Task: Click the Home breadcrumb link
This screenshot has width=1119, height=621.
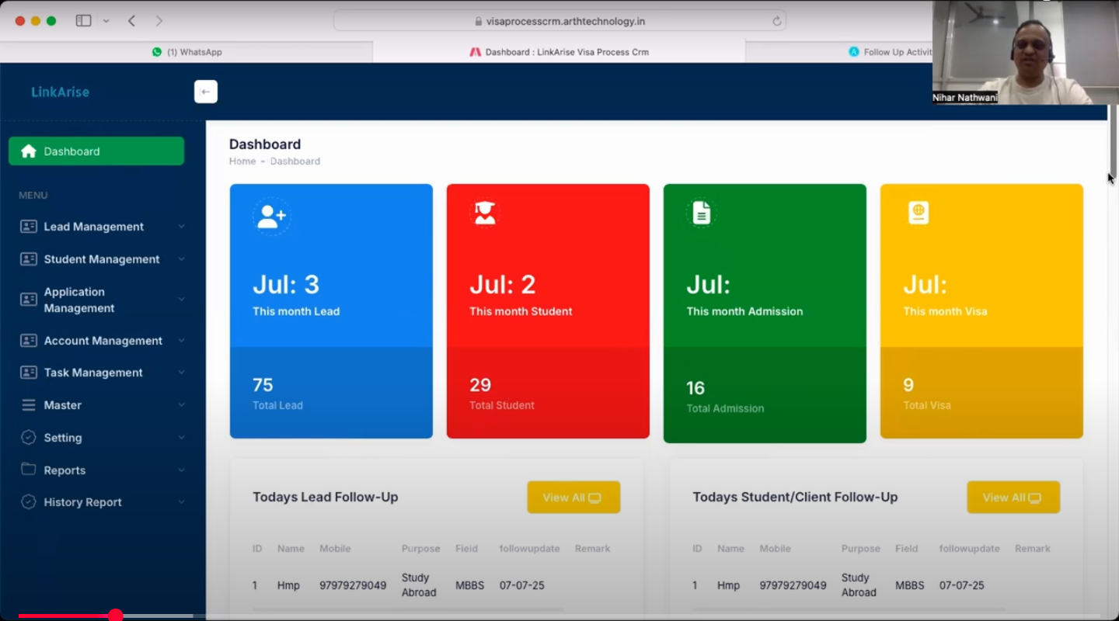Action: [242, 161]
